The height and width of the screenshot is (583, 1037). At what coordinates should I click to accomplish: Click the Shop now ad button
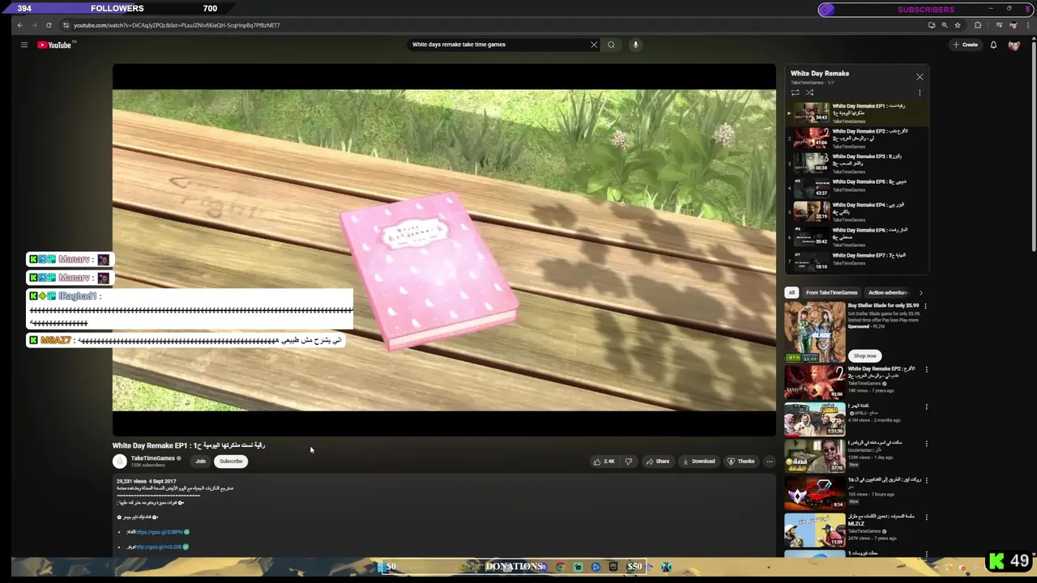(864, 355)
